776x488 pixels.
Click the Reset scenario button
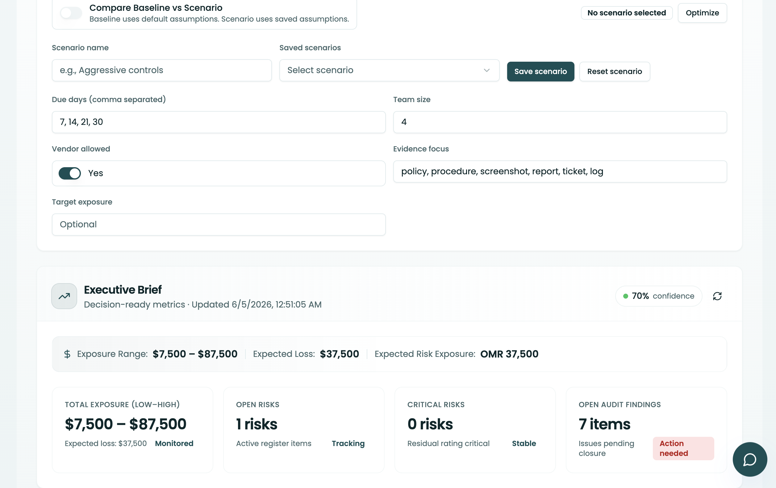click(615, 72)
